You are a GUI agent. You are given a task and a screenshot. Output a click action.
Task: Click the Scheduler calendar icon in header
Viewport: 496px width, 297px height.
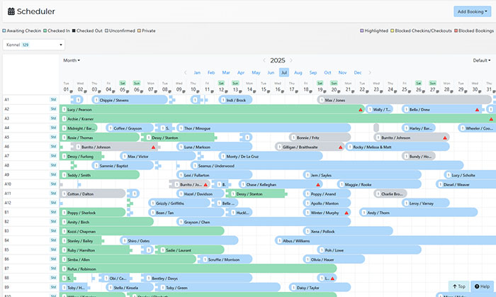(11, 11)
